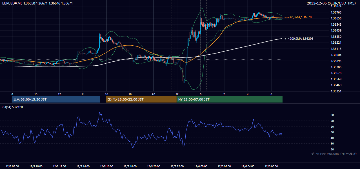Screen dimensions: 360x169
Task: Click hour label 14 below price chart
Action: click(83, 94)
